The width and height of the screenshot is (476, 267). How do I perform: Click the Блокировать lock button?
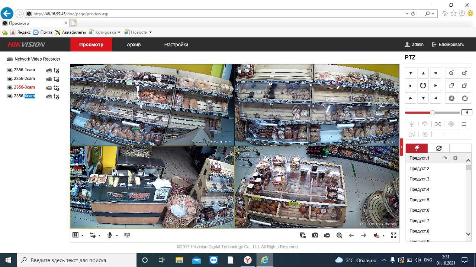coord(448,45)
